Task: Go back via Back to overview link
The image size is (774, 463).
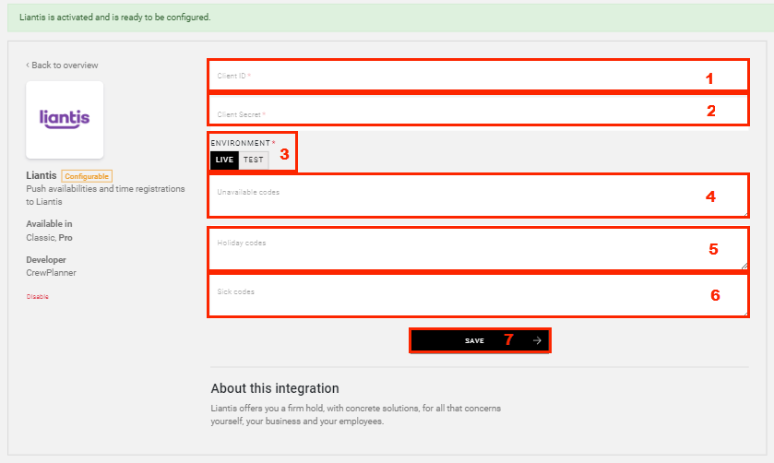Action: [65, 65]
